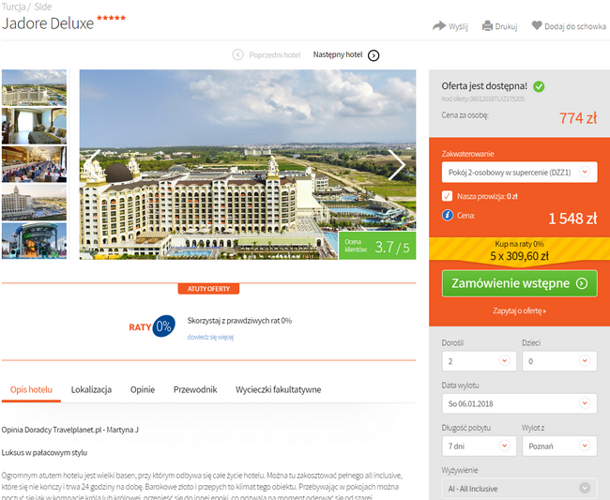This screenshot has width=610, height=500.
Task: Click the Drukuj printer icon
Action: pos(487,26)
